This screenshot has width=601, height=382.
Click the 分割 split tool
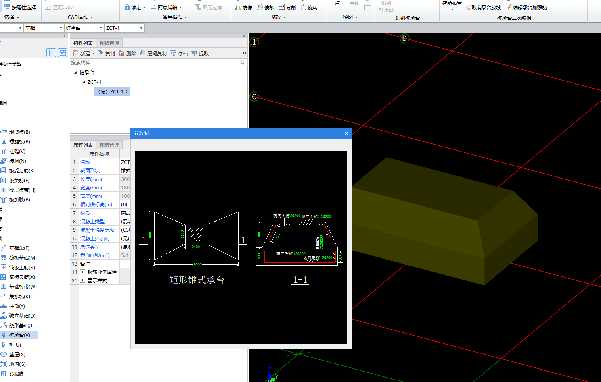287,7
